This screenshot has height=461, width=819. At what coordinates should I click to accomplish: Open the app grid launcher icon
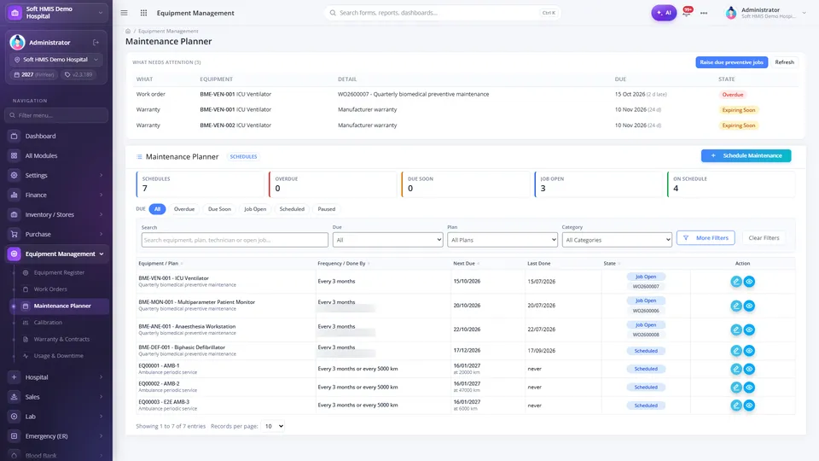[x=143, y=13]
